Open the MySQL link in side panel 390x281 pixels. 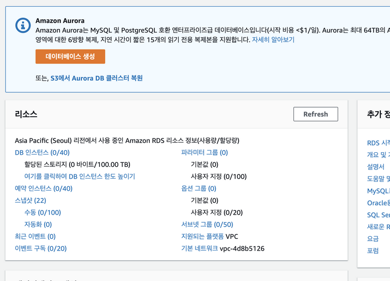coord(378,191)
